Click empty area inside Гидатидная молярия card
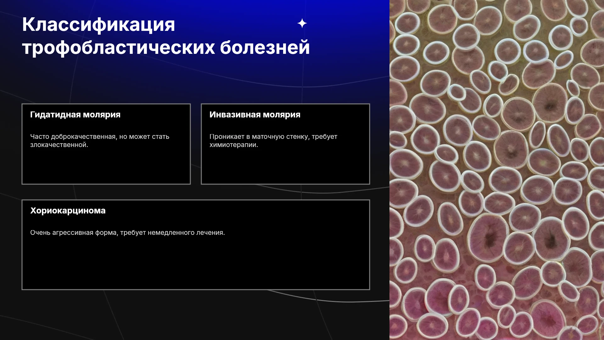This screenshot has width=604, height=340. pyautogui.click(x=106, y=167)
